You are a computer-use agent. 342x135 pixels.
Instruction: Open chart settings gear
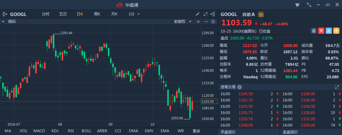(213, 22)
